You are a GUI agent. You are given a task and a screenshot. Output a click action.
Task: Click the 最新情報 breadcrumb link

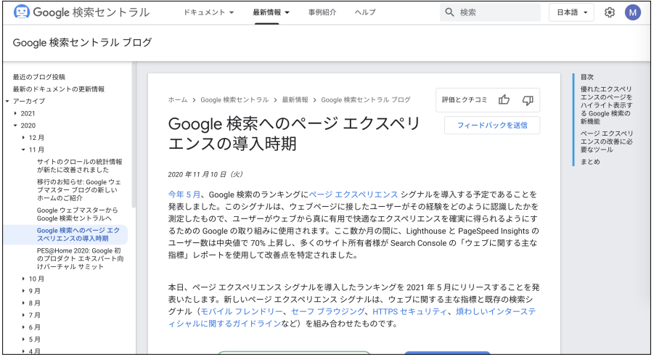(295, 99)
